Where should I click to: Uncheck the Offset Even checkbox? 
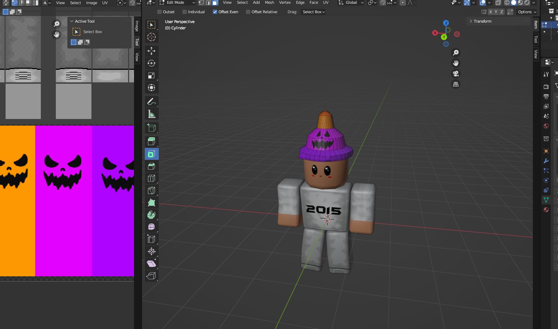coord(215,12)
